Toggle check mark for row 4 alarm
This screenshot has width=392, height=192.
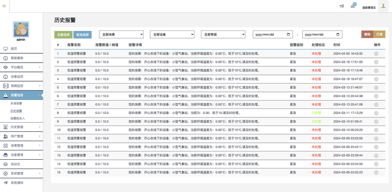pyautogui.click(x=376, y=79)
